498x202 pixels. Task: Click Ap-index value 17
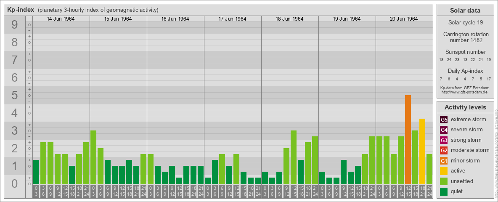pos(489,79)
